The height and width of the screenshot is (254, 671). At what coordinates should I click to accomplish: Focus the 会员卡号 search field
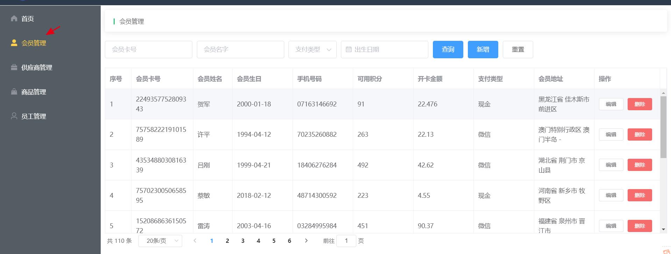(149, 50)
